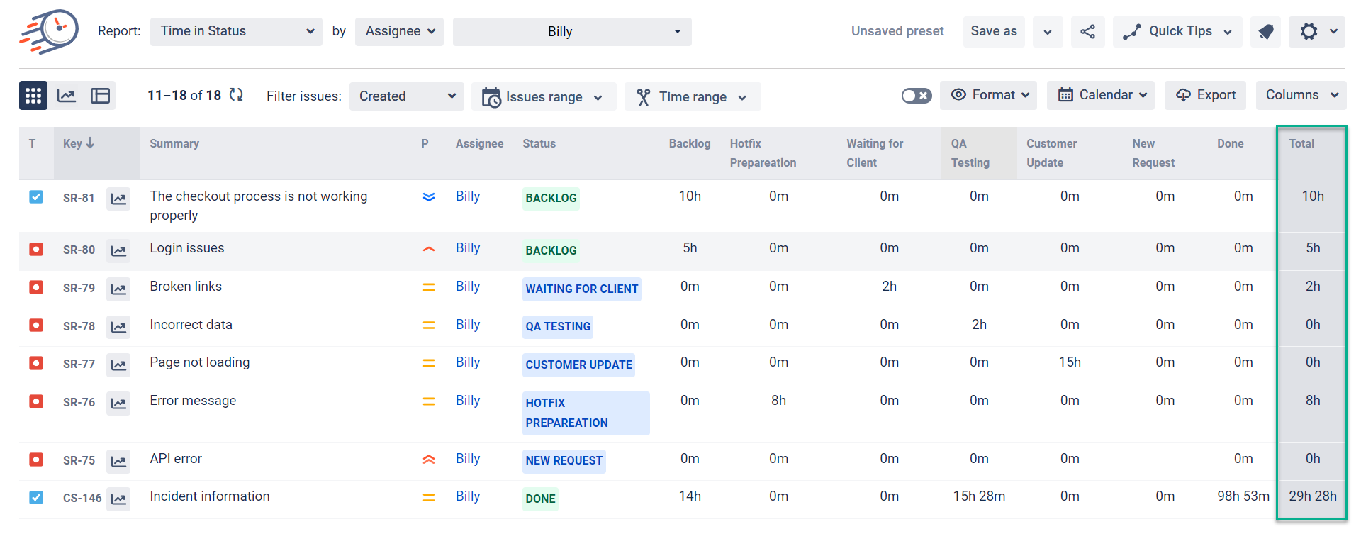
Task: Open the settings gear menu
Action: click(1316, 32)
